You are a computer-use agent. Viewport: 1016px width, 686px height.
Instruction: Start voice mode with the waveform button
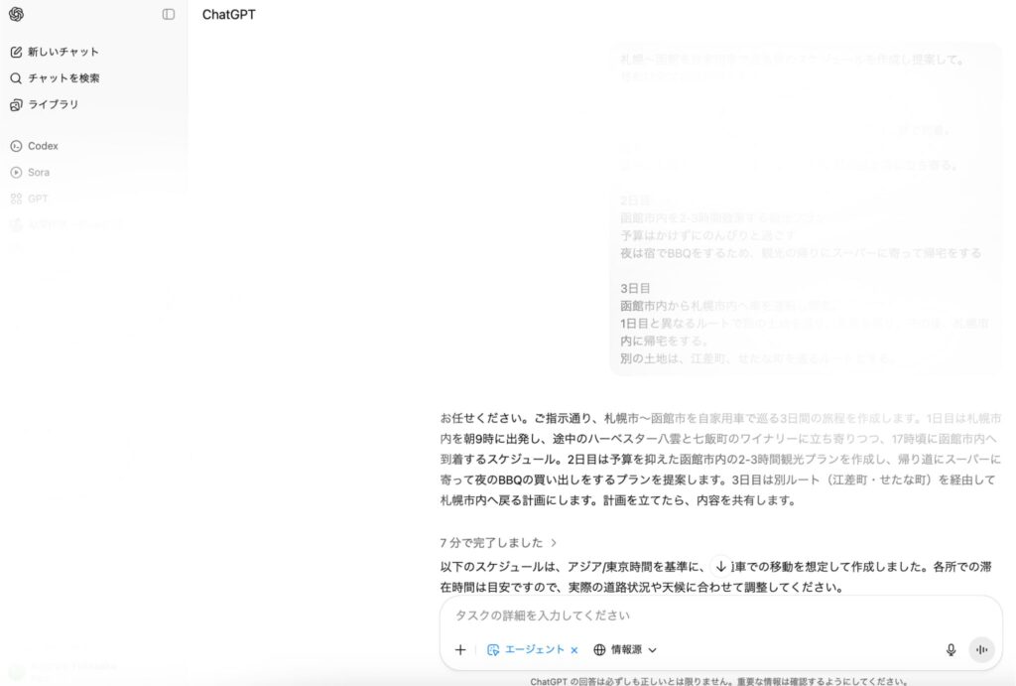click(x=981, y=649)
